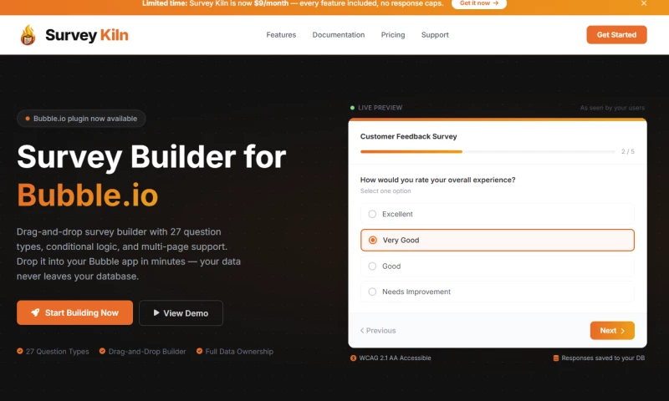Select the Good radio option
Viewport: 669px width, 401px height.
coord(497,266)
